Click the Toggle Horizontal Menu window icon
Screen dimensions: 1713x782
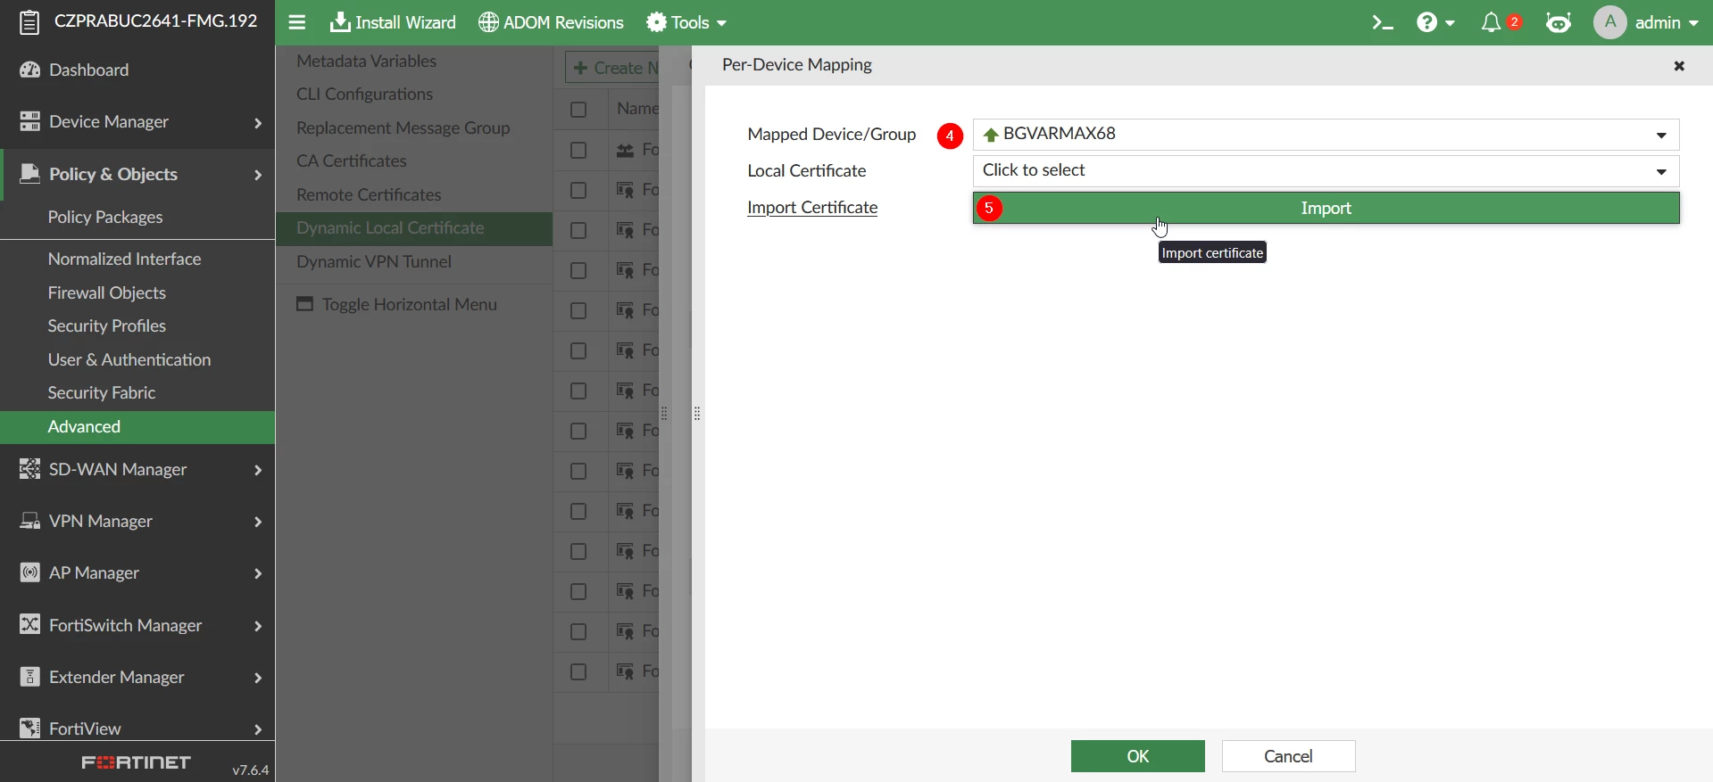(x=305, y=304)
